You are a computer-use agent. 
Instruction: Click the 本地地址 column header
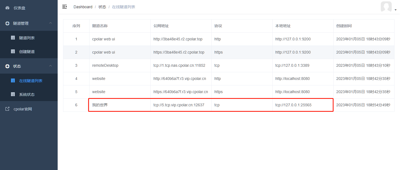(283, 26)
